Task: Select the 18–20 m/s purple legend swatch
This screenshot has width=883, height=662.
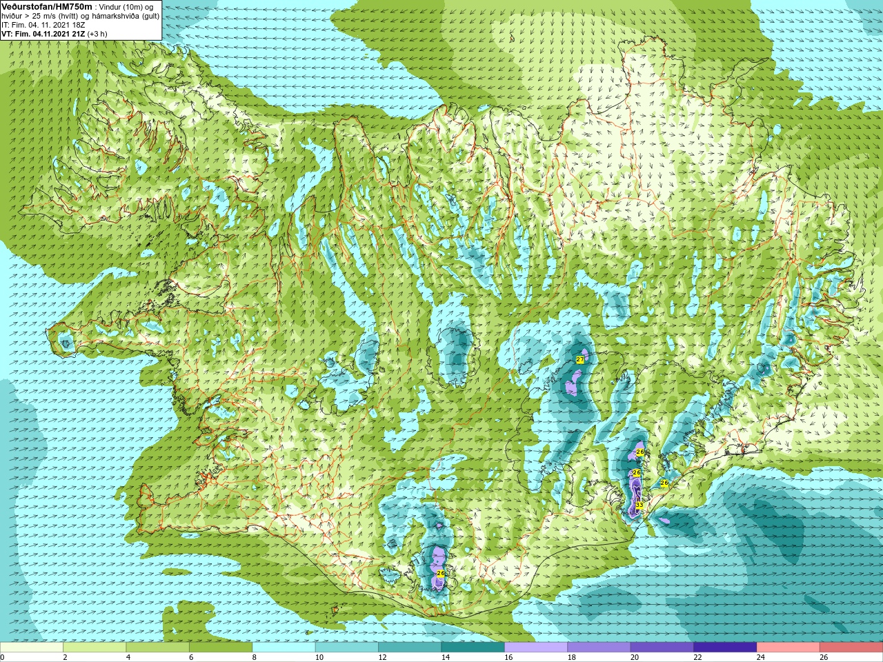Action: (599, 648)
